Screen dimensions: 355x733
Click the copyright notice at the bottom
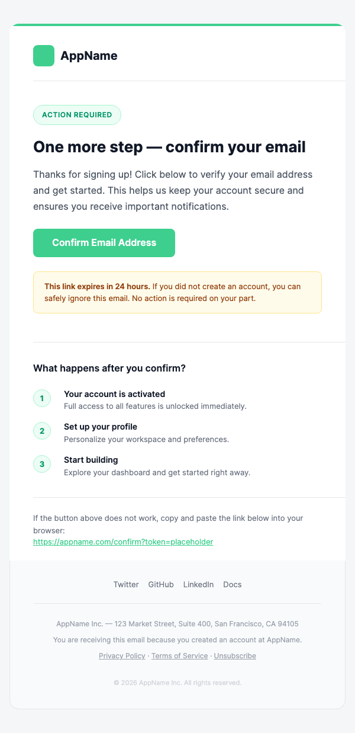[177, 683]
